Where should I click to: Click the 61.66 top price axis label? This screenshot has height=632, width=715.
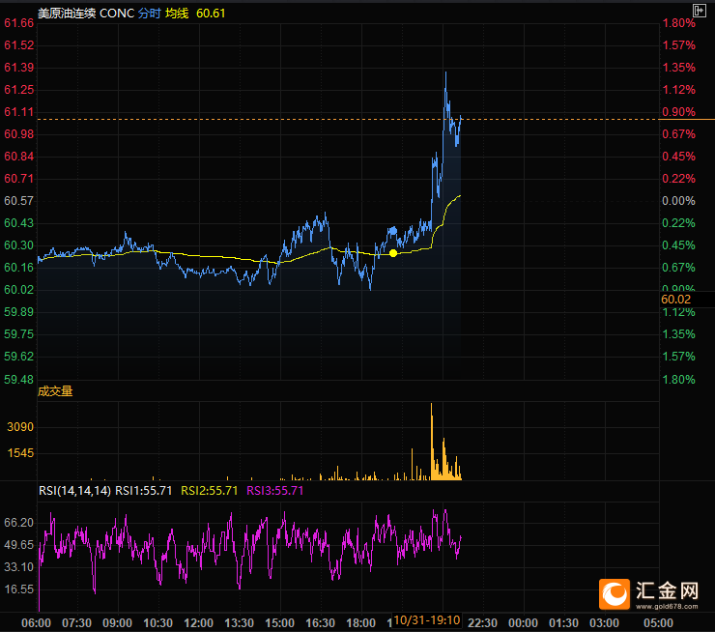(x=19, y=23)
